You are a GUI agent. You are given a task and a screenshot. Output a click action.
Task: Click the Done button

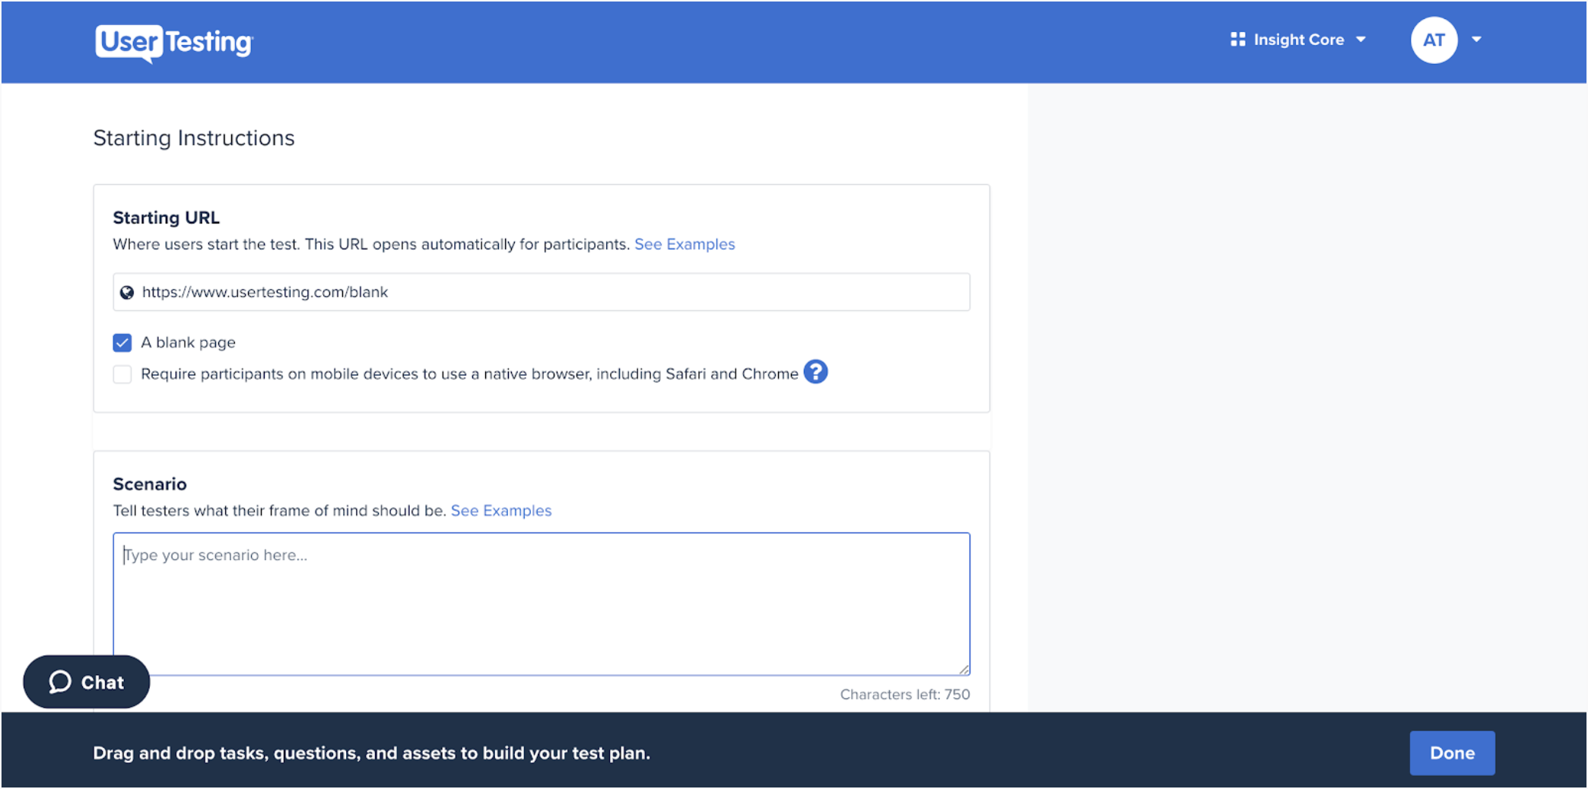[1452, 753]
